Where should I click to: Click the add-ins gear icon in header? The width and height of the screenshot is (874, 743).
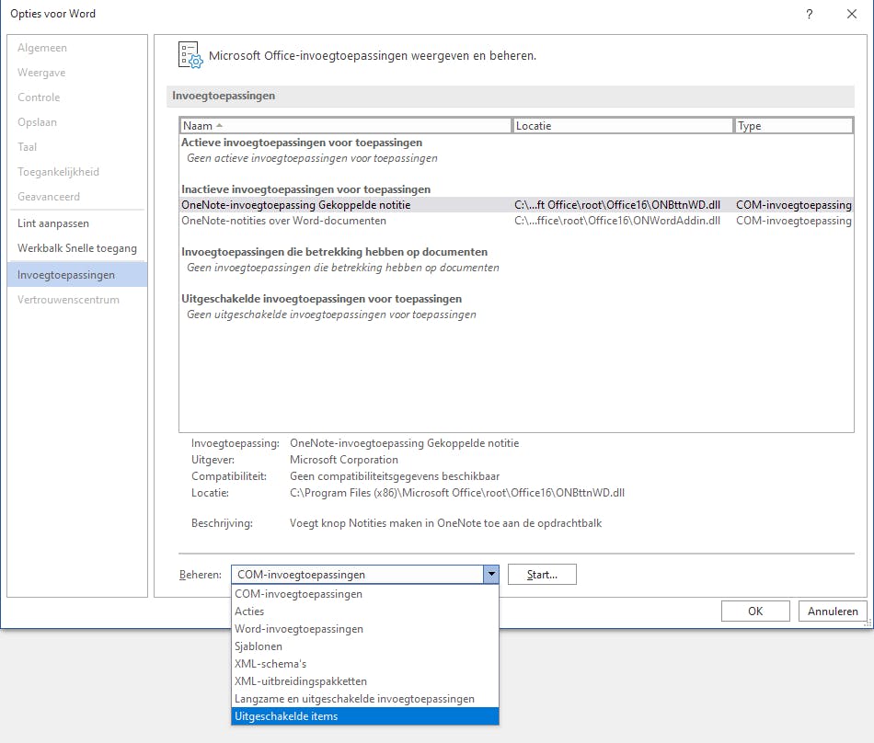(190, 55)
